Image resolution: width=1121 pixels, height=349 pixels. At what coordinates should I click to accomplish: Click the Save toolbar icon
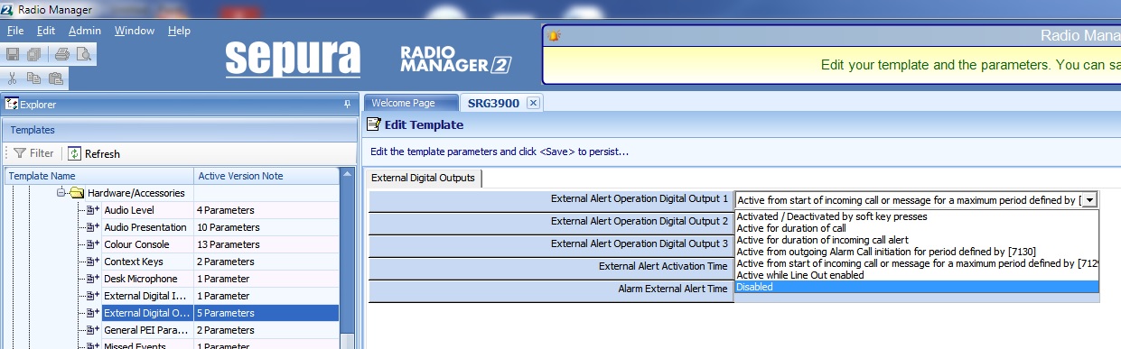click(x=13, y=54)
